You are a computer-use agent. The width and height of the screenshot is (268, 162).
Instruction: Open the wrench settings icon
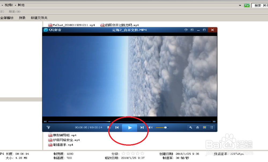click(x=190, y=127)
